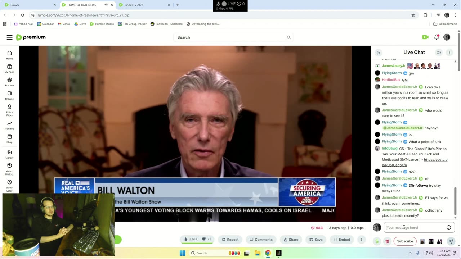
Task: Open the taskbar volume control
Action: click(431, 253)
